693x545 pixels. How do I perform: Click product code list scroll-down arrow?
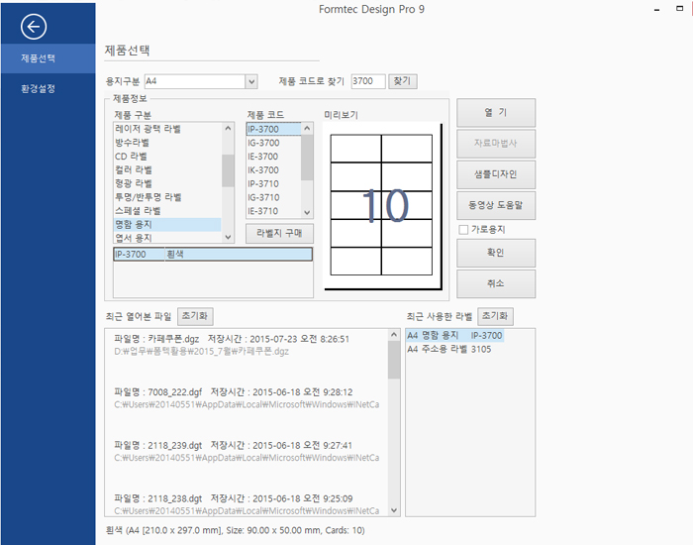pyautogui.click(x=307, y=213)
